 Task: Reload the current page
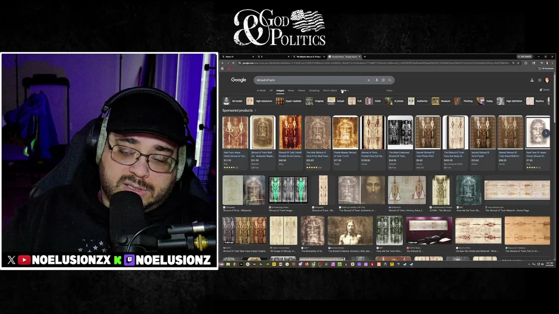233,63
